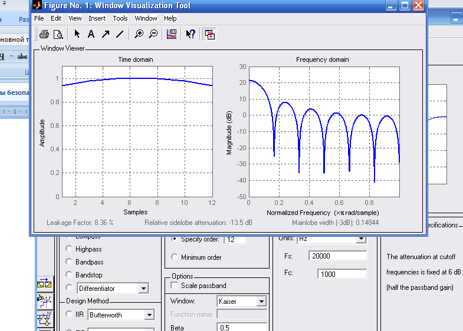
Task: Click the What's This help icon
Action: 191,34
